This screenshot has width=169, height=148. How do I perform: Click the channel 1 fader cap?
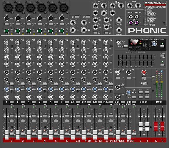point(6,135)
